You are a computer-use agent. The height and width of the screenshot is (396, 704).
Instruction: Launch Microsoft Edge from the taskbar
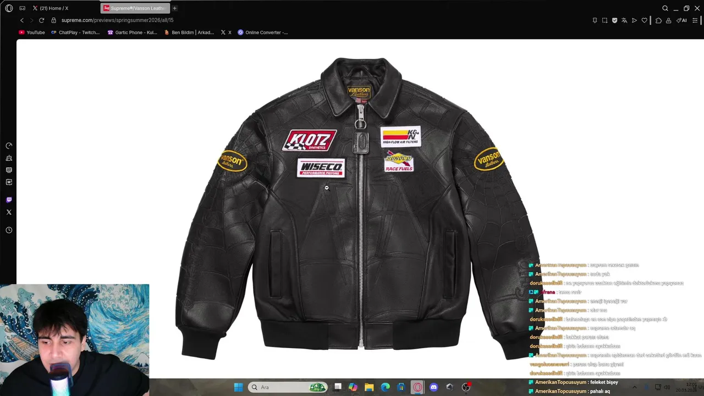[x=385, y=387]
